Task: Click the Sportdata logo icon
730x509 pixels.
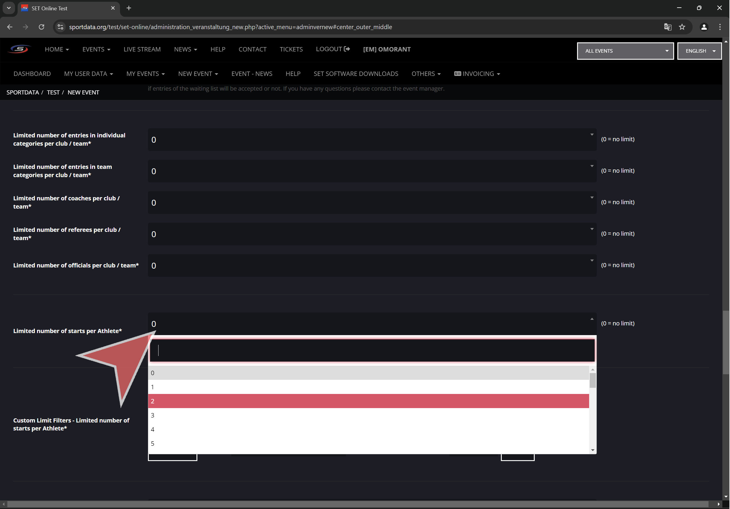Action: tap(19, 49)
